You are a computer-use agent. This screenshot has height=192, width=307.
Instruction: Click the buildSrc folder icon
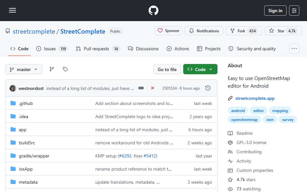[x=13, y=143]
